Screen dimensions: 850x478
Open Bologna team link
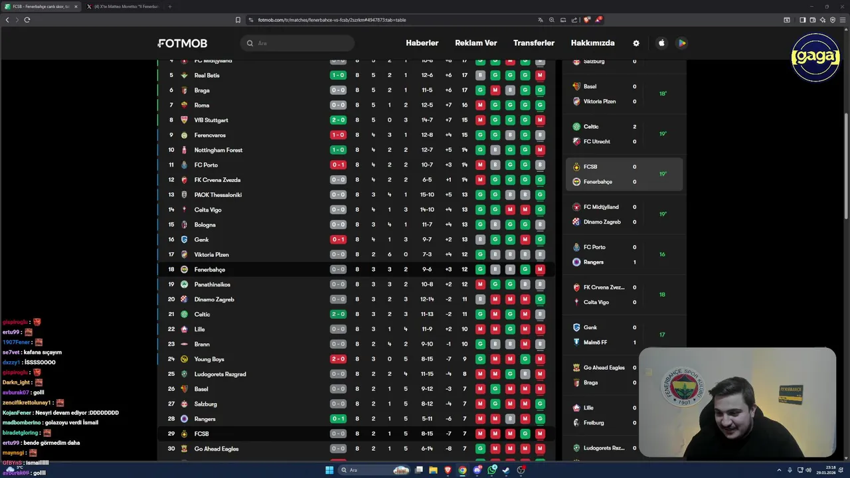click(x=205, y=225)
